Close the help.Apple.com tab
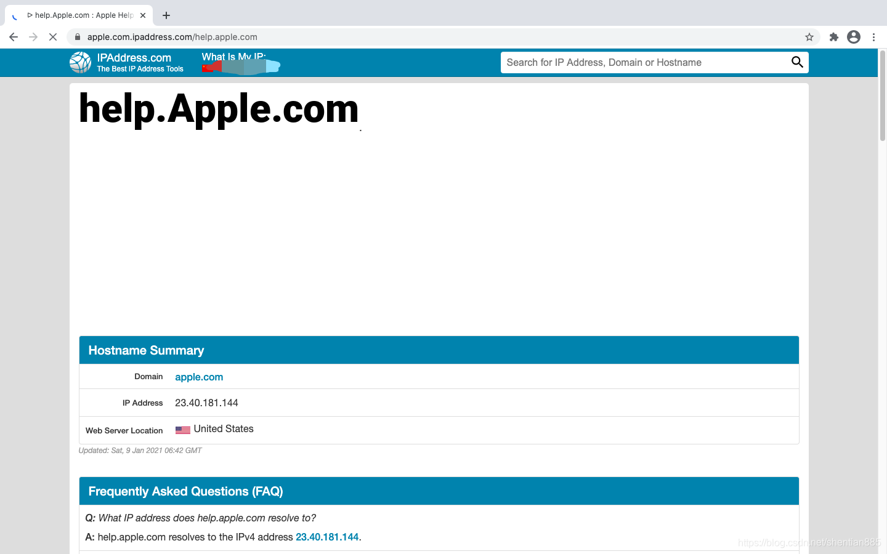 coord(143,15)
